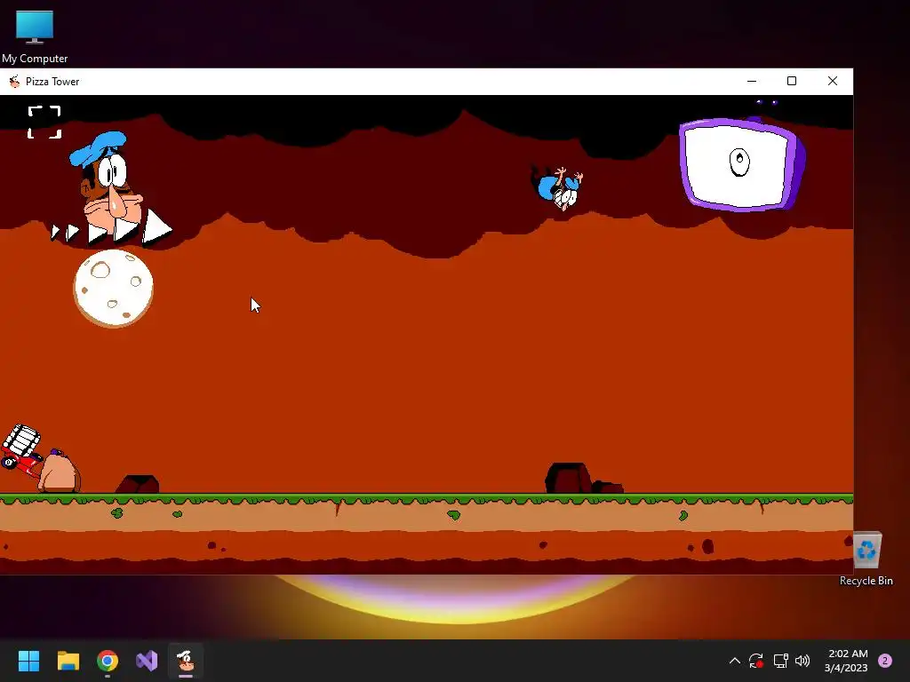Launch Google Chrome from taskbar

(108, 661)
